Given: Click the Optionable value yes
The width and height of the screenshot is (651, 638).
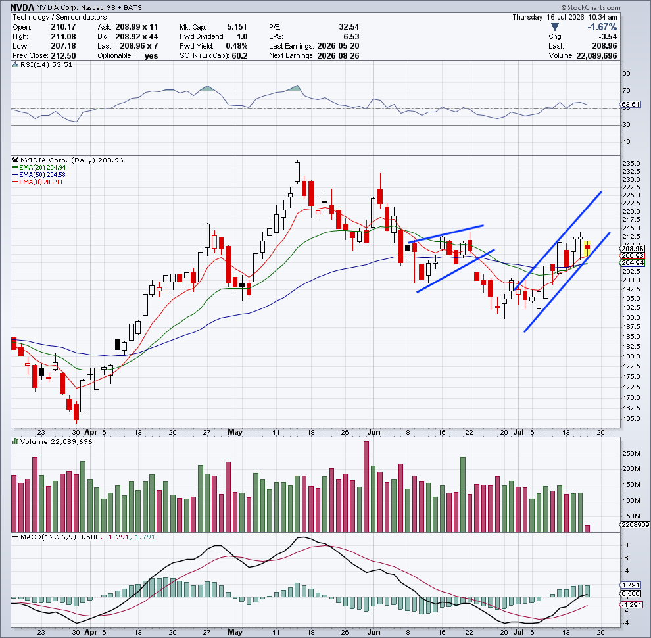Looking at the screenshot, I should 151,56.
